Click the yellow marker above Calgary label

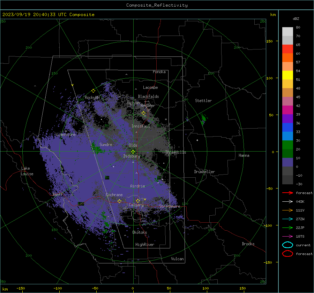click(138, 201)
